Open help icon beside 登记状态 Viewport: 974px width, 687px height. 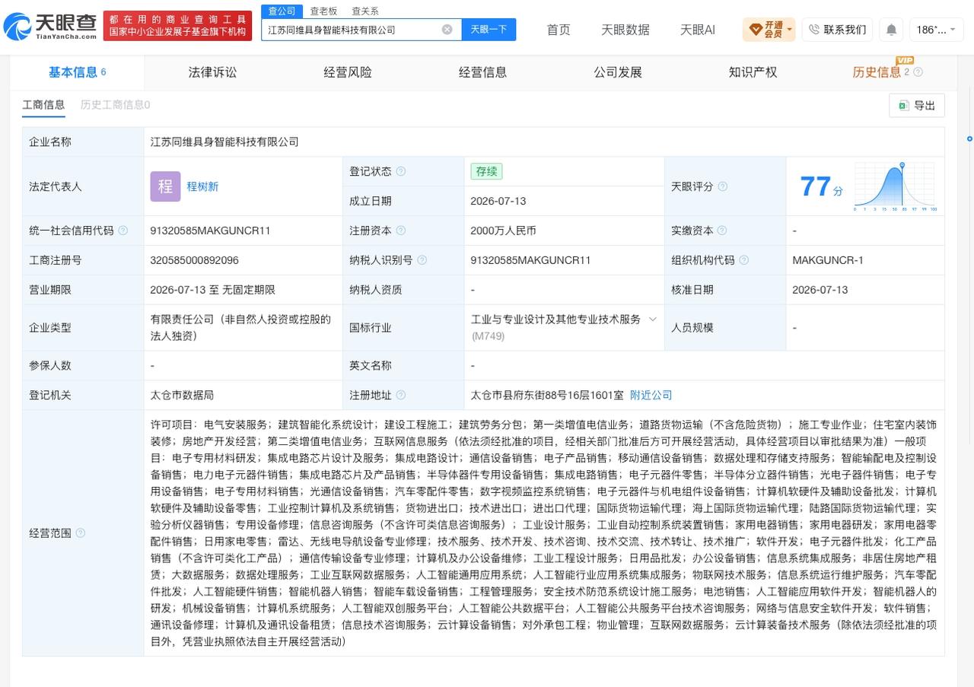[401, 172]
